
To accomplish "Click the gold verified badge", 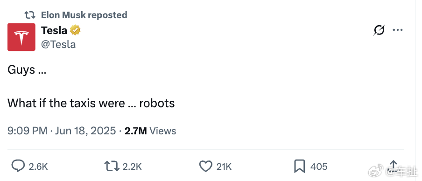I will click(75, 30).
